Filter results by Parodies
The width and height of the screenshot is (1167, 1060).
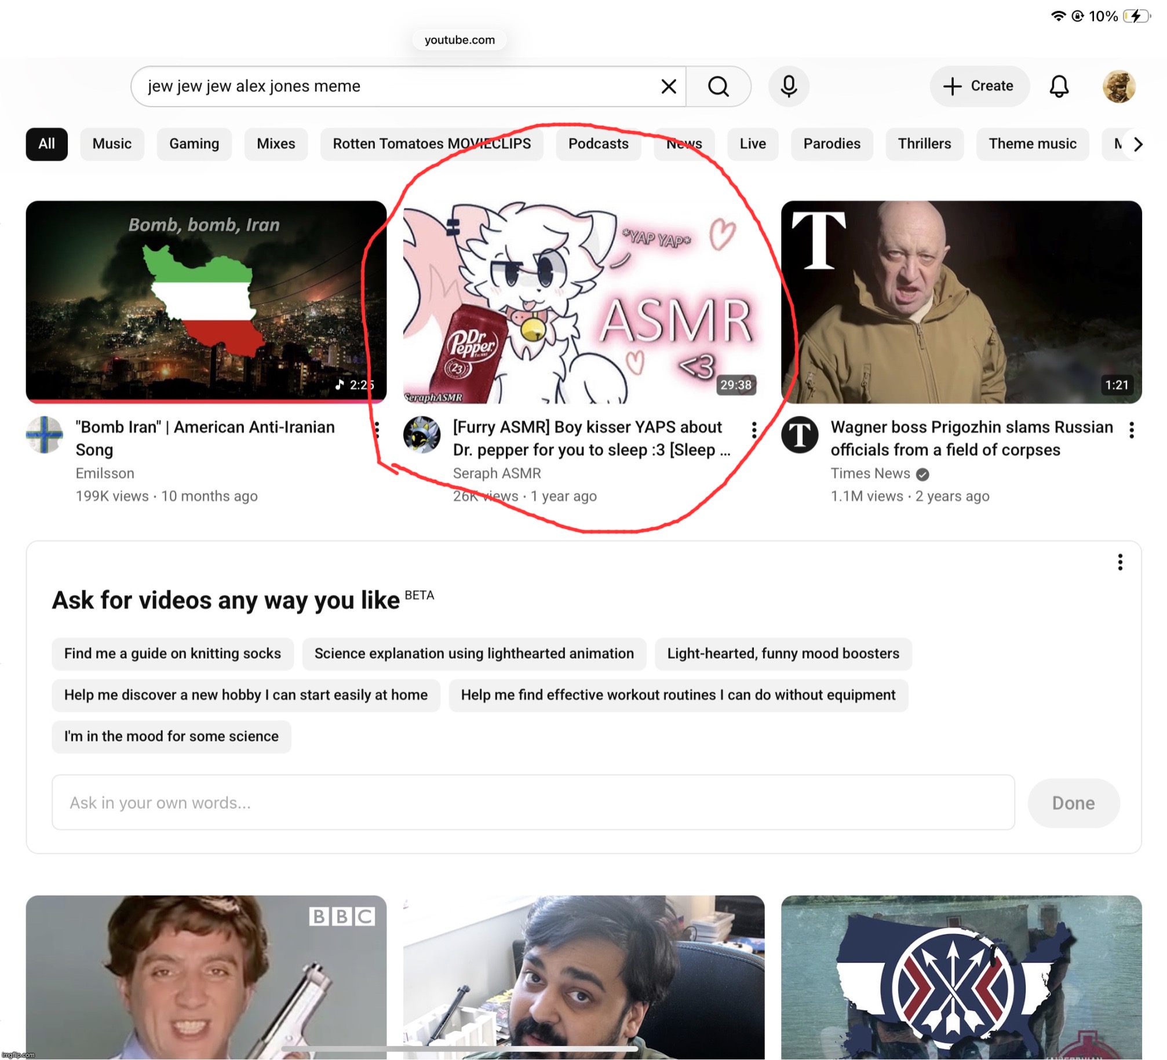(x=832, y=144)
